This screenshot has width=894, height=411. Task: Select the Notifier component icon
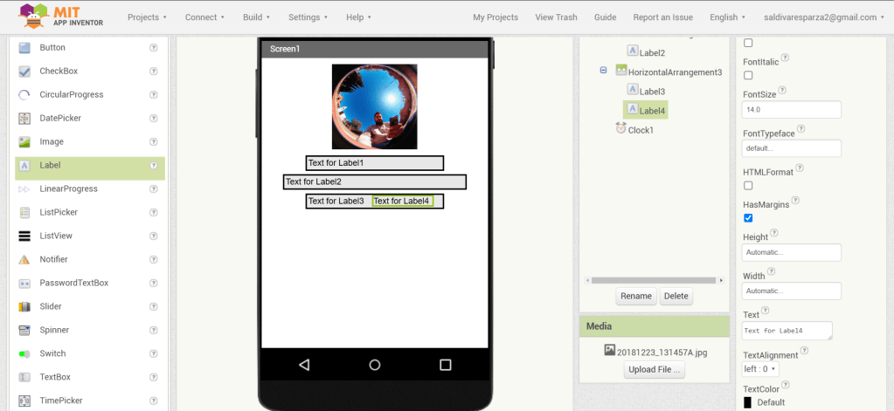24,259
